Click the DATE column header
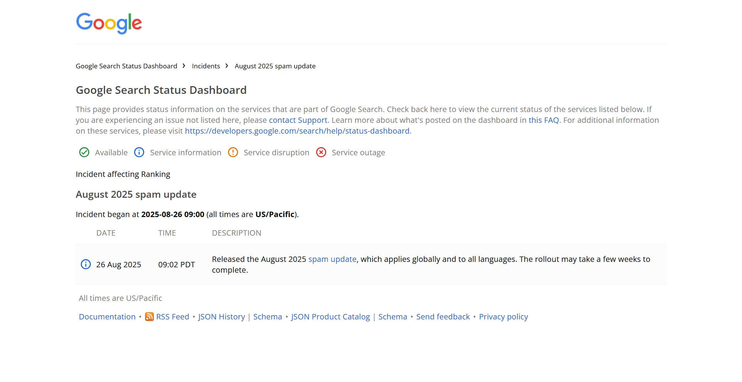The width and height of the screenshot is (742, 382). pos(106,233)
